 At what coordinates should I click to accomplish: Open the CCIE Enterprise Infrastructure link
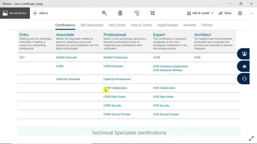point(170,66)
